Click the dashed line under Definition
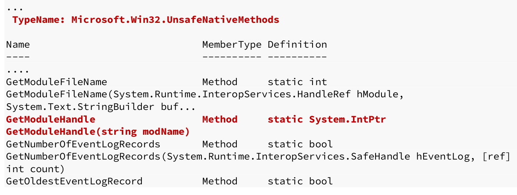Image resolution: width=517 pixels, height=195 pixels. point(297,57)
